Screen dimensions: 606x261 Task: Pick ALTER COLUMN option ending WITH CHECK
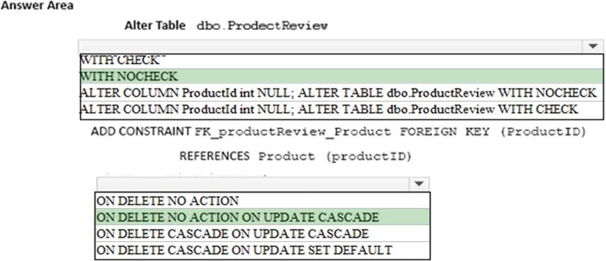point(342,110)
